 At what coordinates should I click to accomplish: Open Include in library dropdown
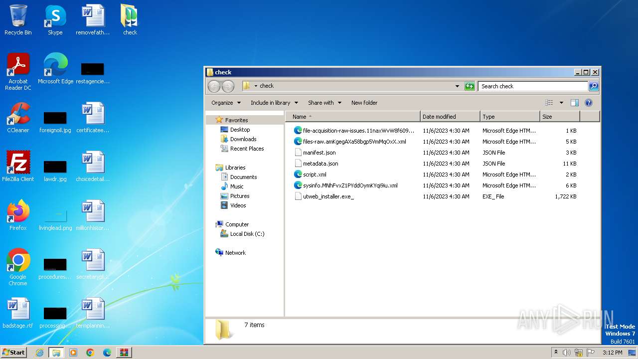point(274,103)
